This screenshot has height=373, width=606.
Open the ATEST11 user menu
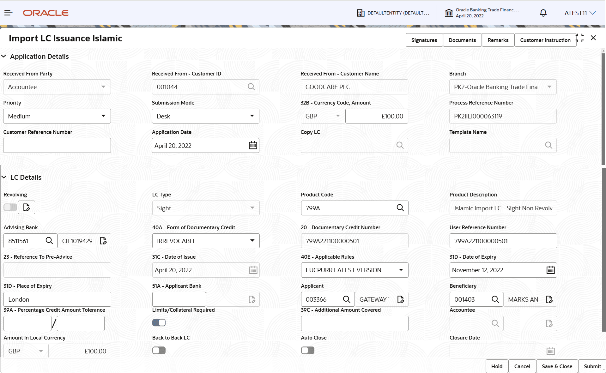[x=580, y=13]
